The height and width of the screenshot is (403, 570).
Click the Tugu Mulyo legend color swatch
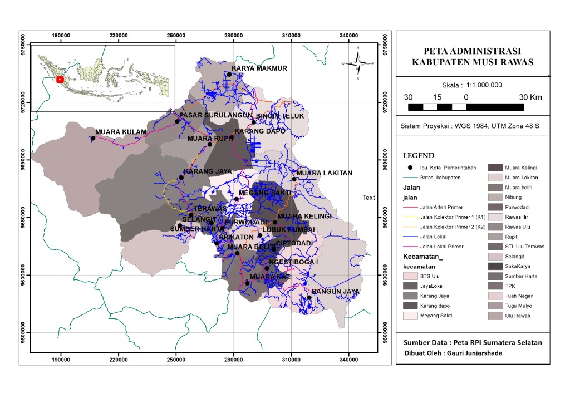tap(495, 306)
